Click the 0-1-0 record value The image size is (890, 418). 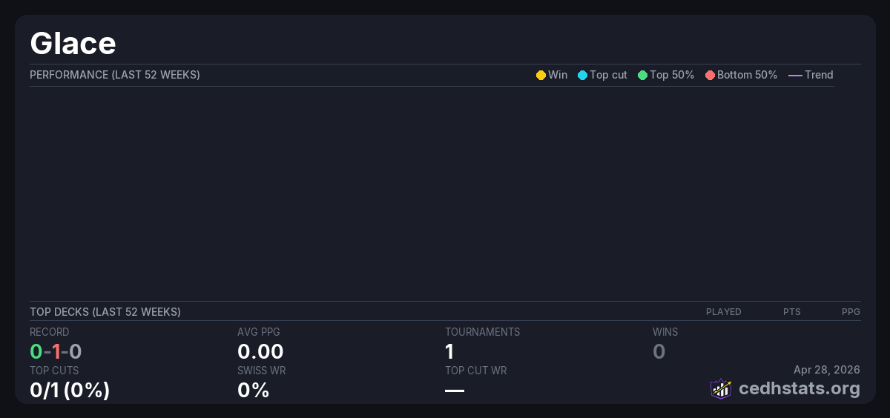tap(56, 351)
